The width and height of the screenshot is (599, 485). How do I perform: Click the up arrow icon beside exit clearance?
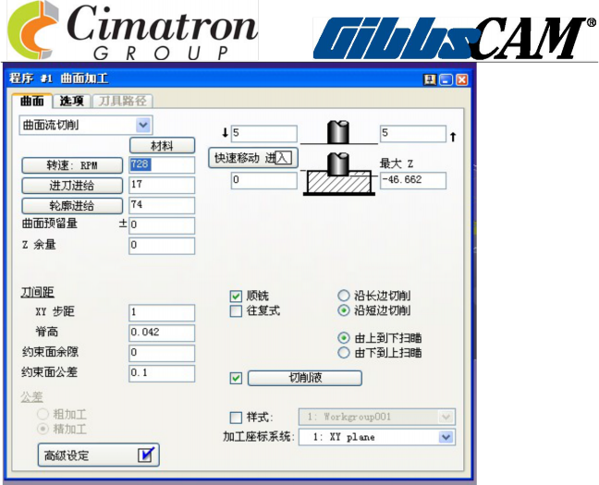(453, 137)
